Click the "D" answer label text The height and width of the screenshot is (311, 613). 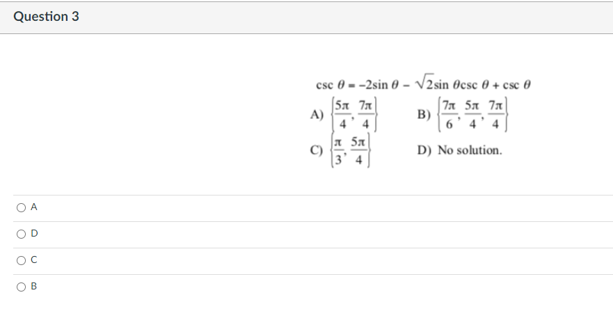(x=34, y=234)
